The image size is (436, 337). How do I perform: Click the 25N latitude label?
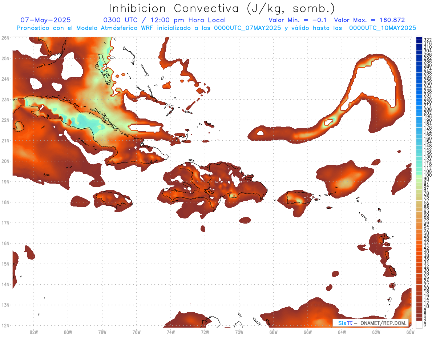pyautogui.click(x=5, y=58)
